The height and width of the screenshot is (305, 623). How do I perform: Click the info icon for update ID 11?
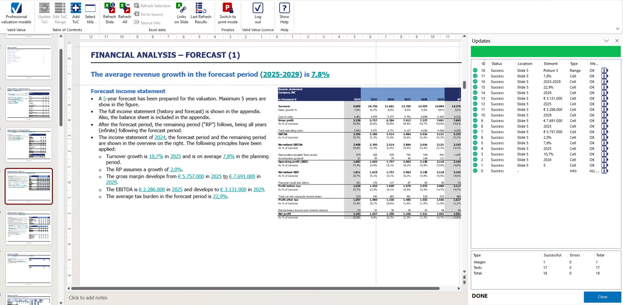click(x=605, y=110)
